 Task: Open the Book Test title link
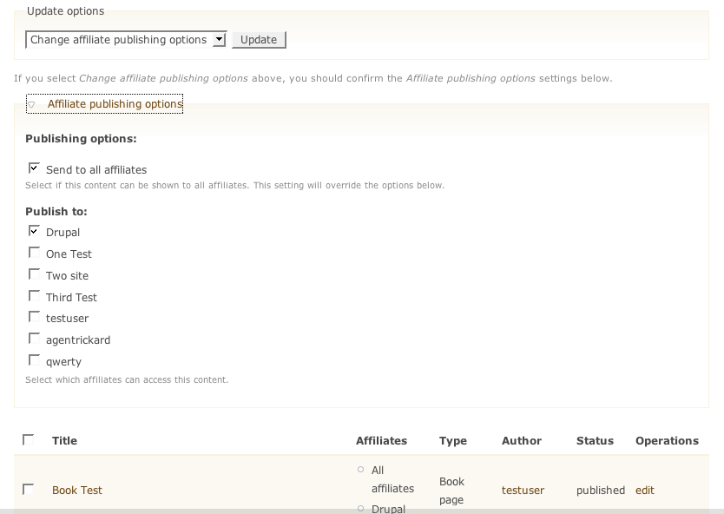point(77,491)
